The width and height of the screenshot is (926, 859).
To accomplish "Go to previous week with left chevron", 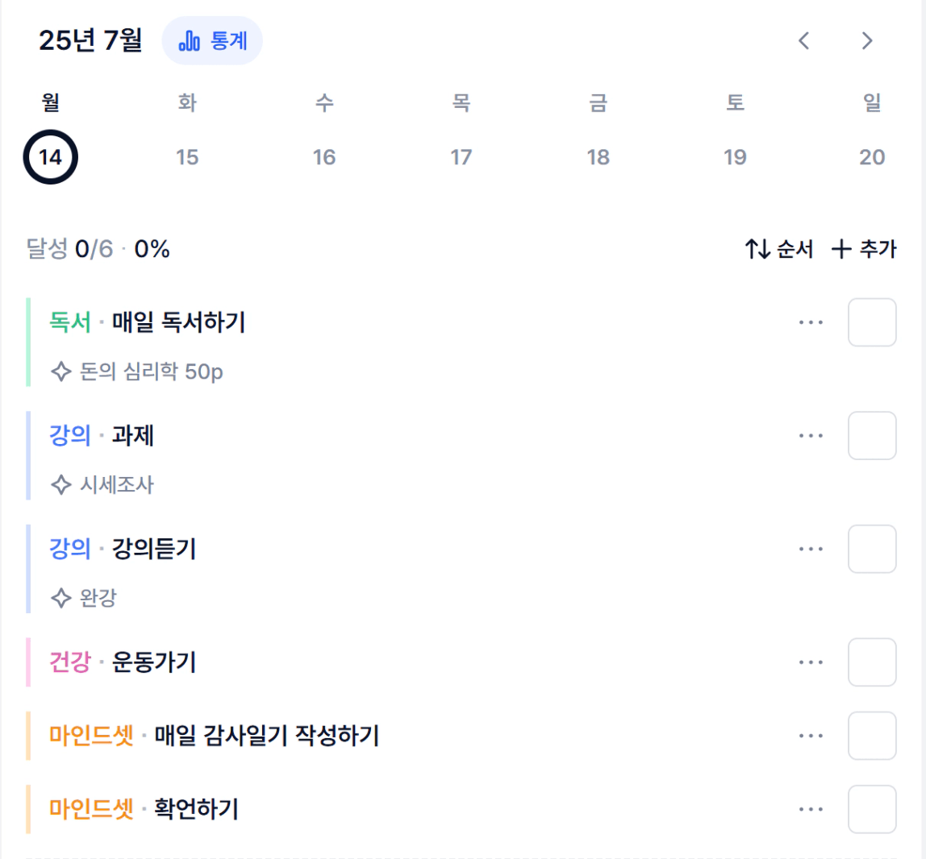I will pyautogui.click(x=803, y=41).
